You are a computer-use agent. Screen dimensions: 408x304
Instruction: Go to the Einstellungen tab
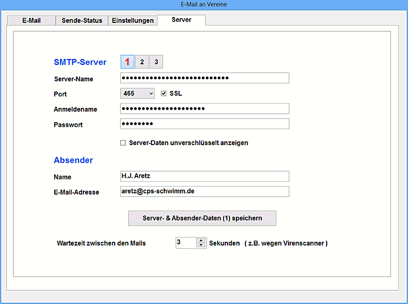(132, 21)
